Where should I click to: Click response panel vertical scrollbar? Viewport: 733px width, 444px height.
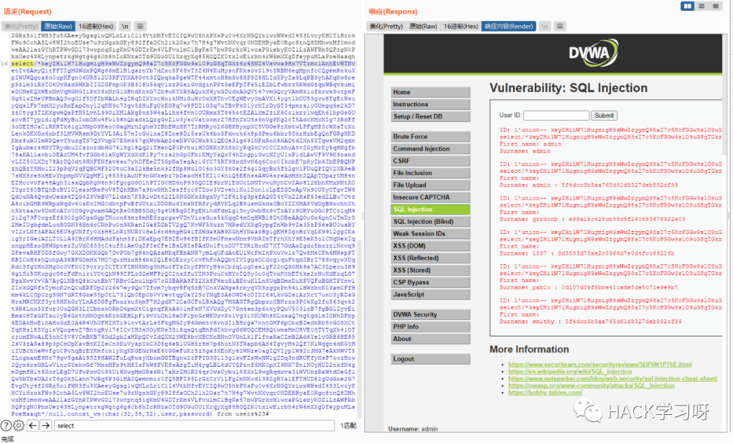coord(726,94)
